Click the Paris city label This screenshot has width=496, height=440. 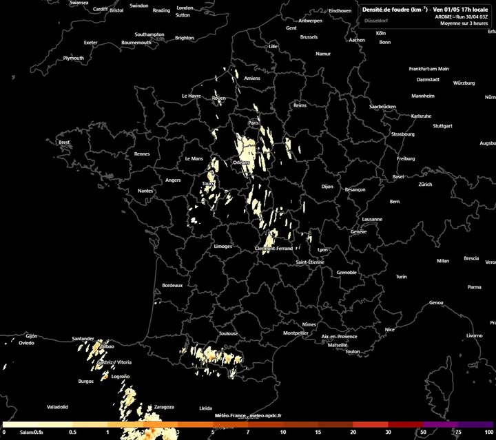[x=253, y=123]
